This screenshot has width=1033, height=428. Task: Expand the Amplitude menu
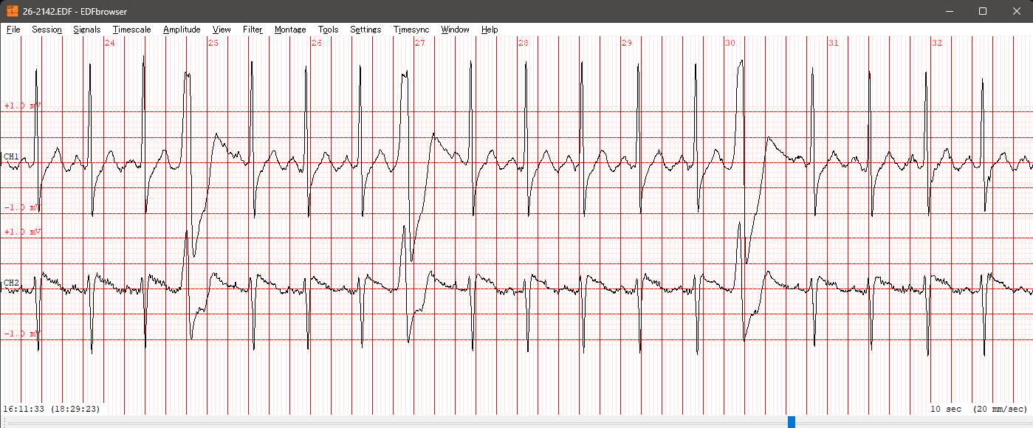(182, 30)
